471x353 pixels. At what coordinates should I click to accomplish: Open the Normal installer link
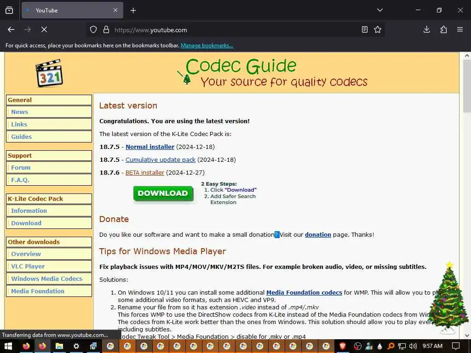point(150,147)
